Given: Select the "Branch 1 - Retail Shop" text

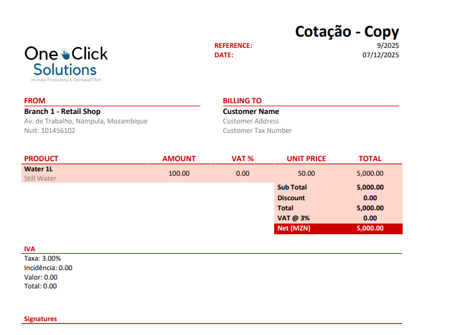Looking at the screenshot, I should tap(62, 111).
